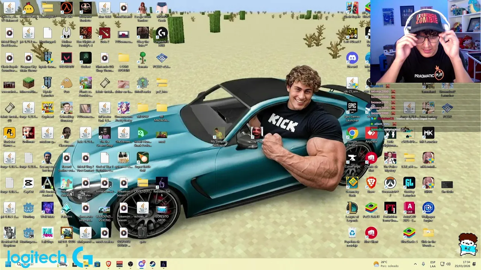This screenshot has height=270, width=481.
Task: Launch VALORANT desktop shortcut
Action: coord(67,61)
